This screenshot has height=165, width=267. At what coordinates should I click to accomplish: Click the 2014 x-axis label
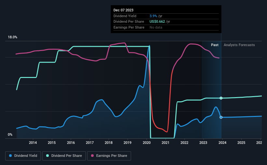[x=33, y=143]
